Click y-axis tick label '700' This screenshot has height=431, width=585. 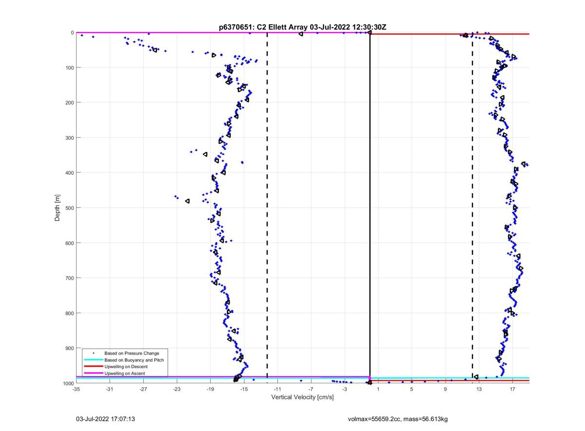coord(69,278)
